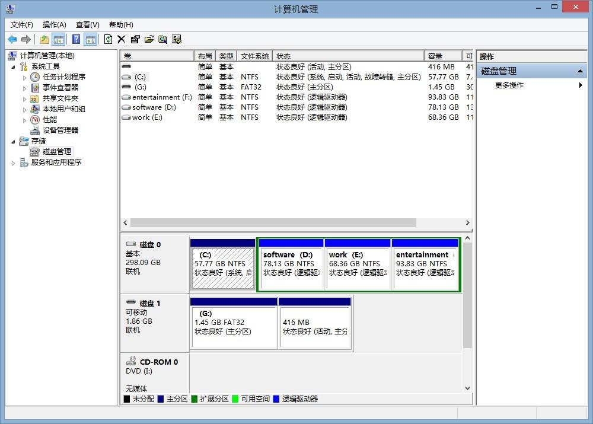The image size is (593, 424).
Task: Click the properties toolbar icon
Action: (x=135, y=39)
